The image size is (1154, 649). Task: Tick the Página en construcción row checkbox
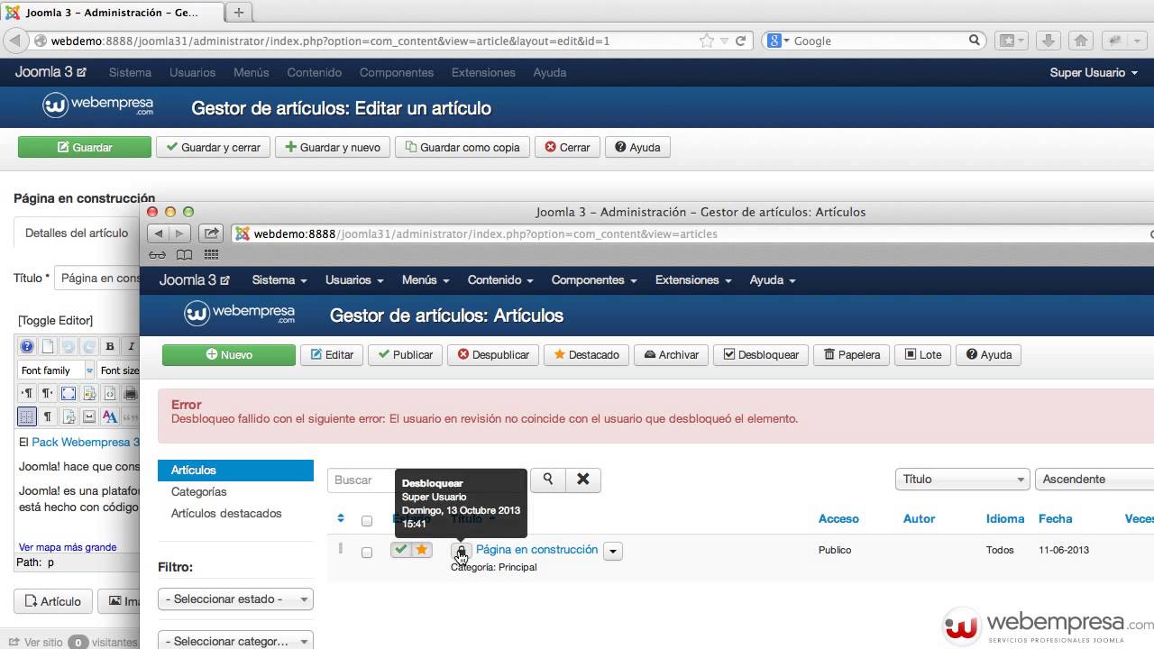(x=367, y=552)
